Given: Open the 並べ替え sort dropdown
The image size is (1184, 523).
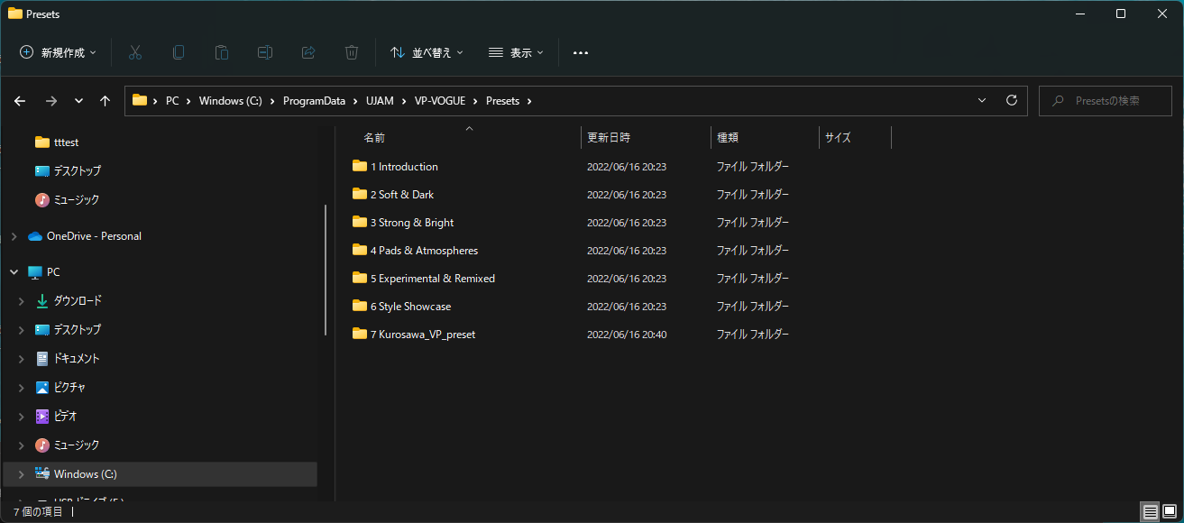Looking at the screenshot, I should click(x=427, y=53).
